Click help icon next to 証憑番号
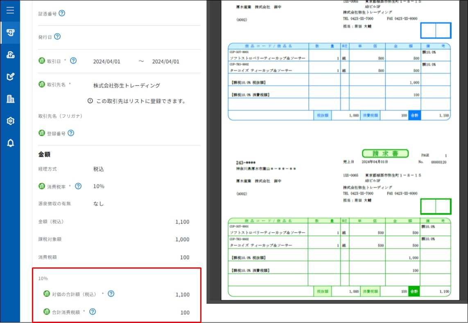Image resolution: width=468 pixels, height=323 pixels. pyautogui.click(x=62, y=13)
